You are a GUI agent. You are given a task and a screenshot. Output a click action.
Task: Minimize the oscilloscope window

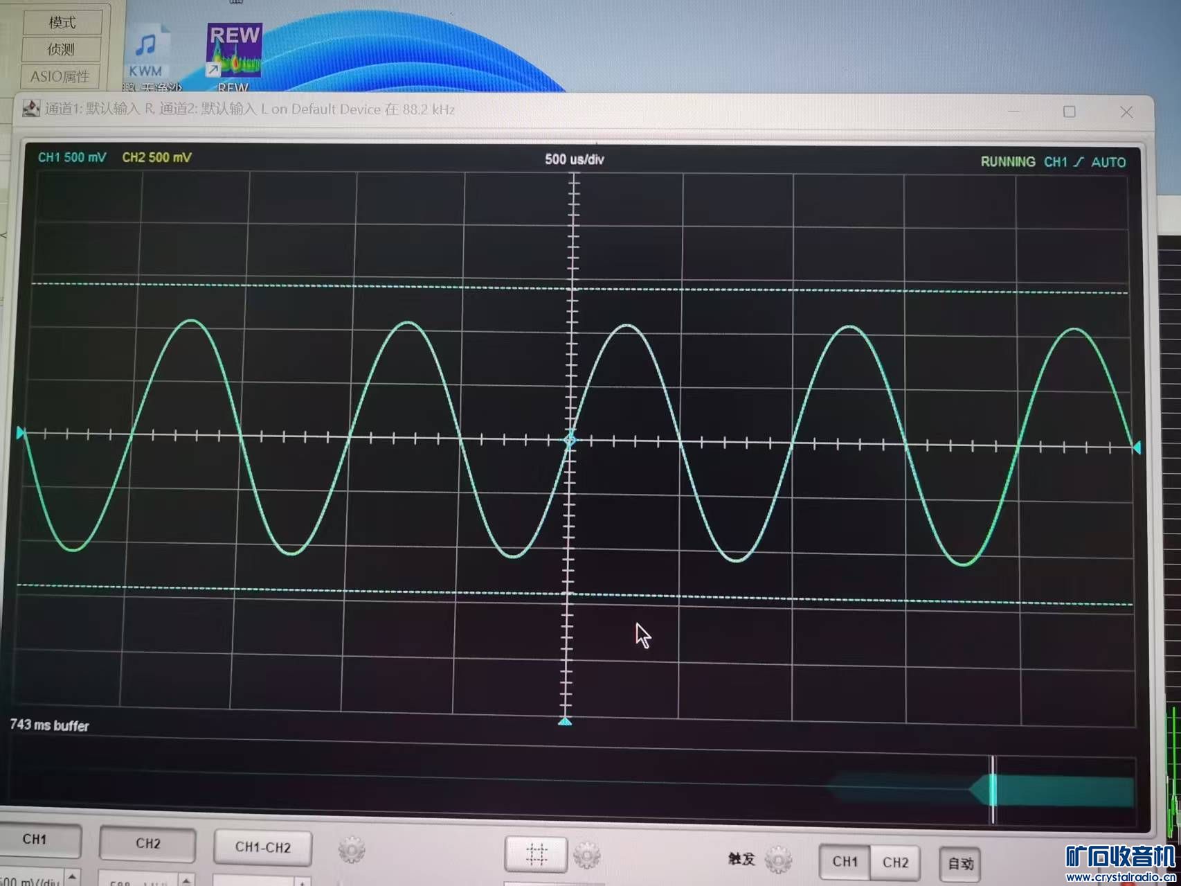pos(1014,111)
